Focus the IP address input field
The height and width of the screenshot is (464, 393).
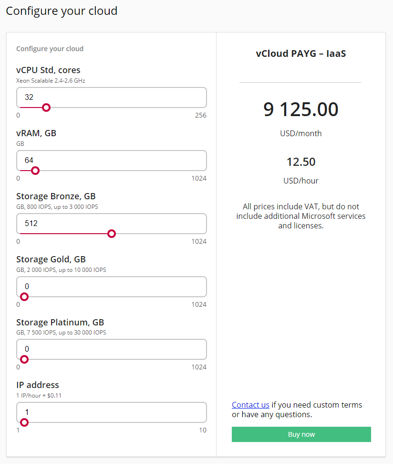point(111,412)
